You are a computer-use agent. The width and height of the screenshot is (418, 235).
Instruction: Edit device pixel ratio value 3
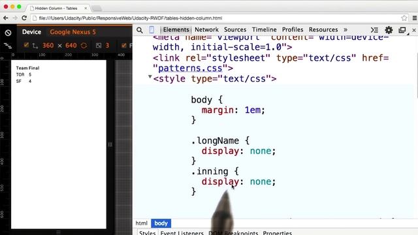pos(107,46)
